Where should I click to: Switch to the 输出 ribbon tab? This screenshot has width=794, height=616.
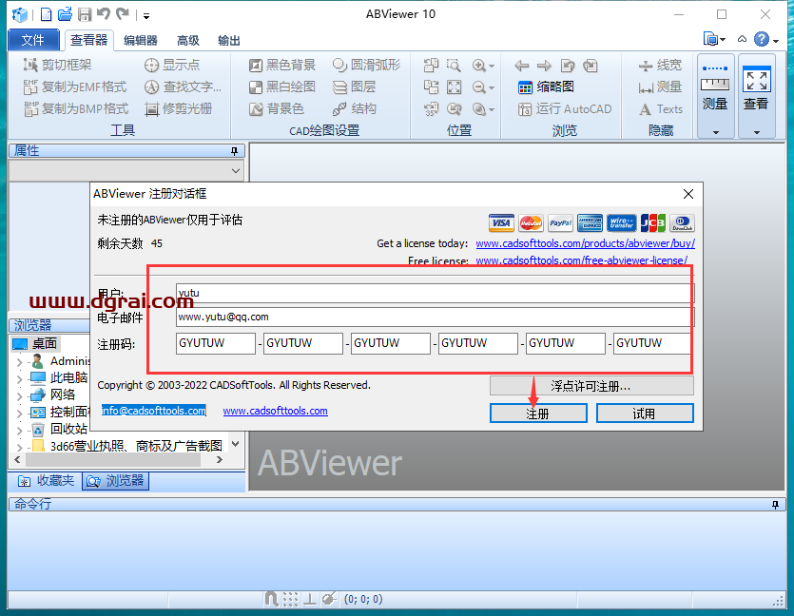(x=228, y=41)
